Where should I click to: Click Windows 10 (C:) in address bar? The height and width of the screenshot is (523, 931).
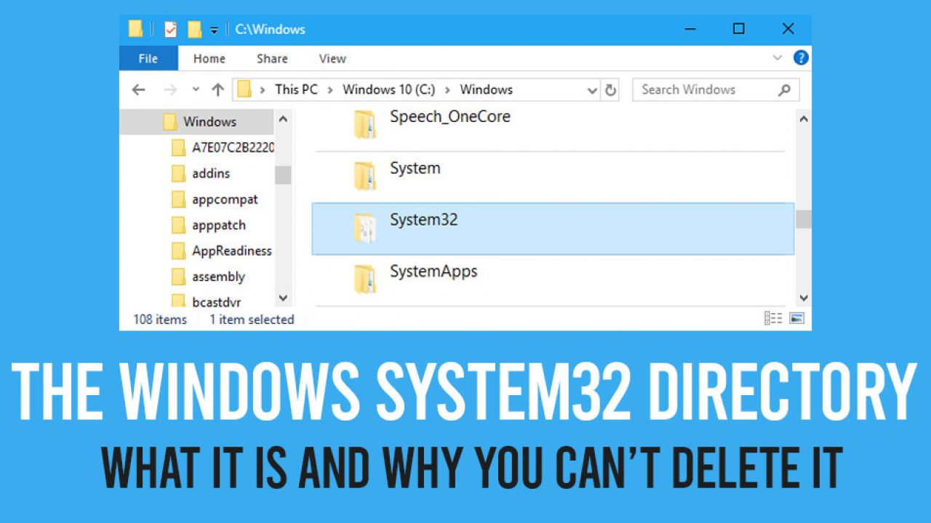[x=389, y=89]
